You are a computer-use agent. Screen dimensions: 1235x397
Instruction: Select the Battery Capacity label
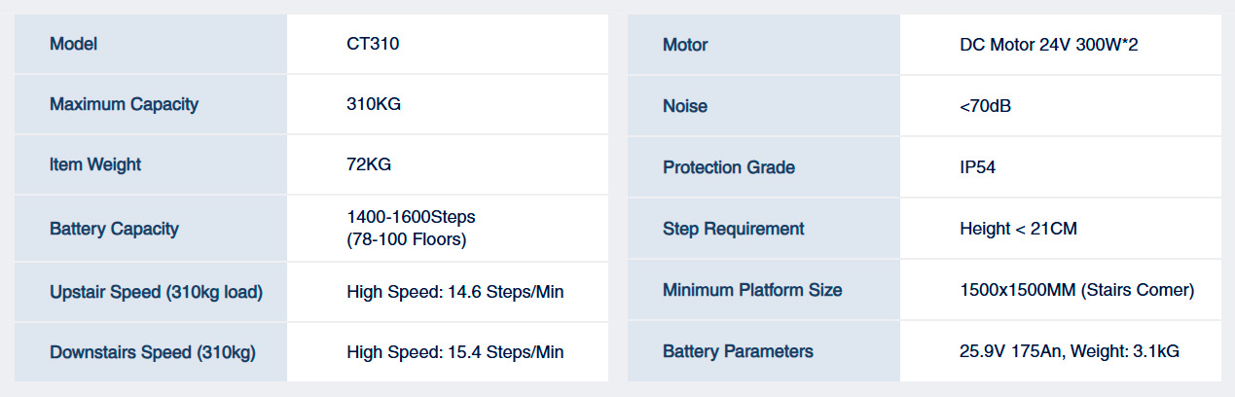click(114, 229)
